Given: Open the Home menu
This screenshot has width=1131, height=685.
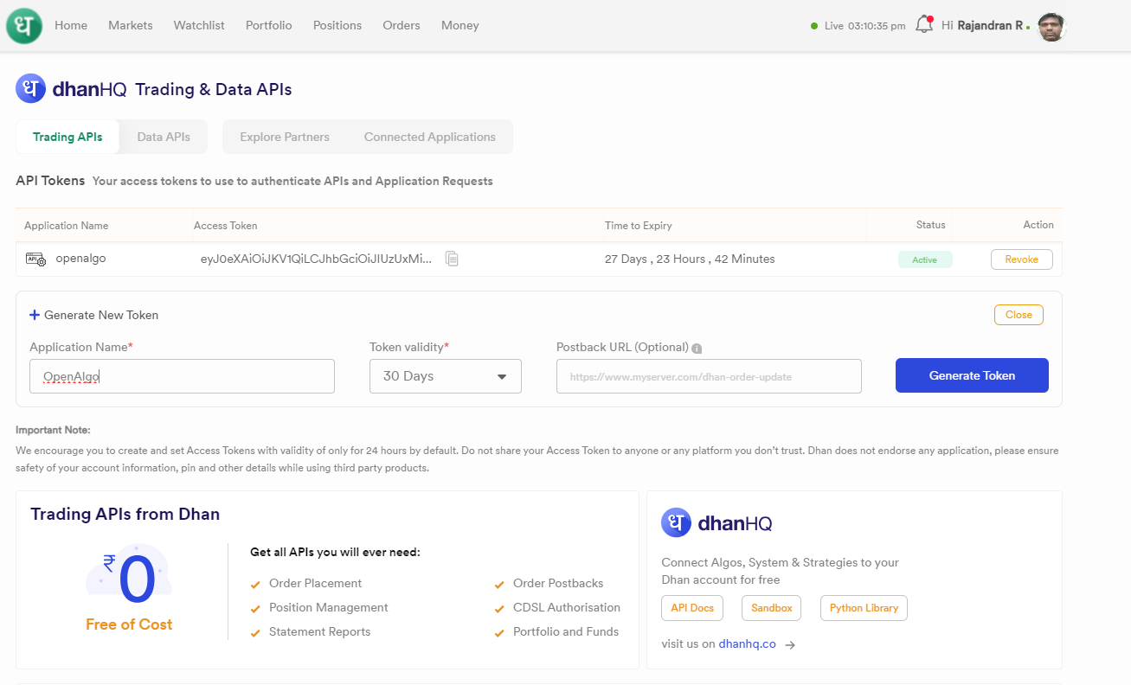Looking at the screenshot, I should pyautogui.click(x=71, y=25).
